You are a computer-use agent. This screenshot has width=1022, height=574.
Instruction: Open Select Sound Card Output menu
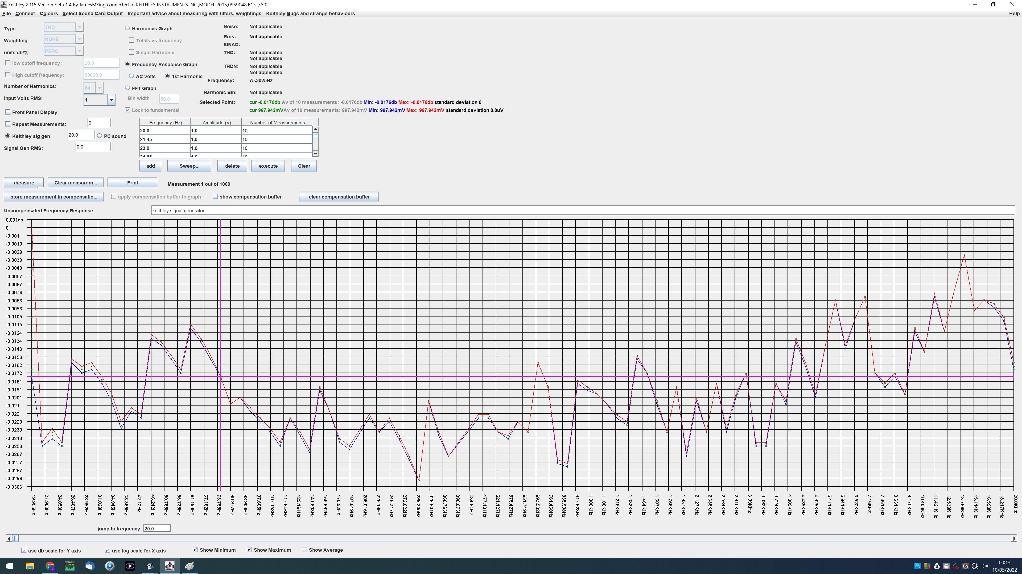click(92, 14)
